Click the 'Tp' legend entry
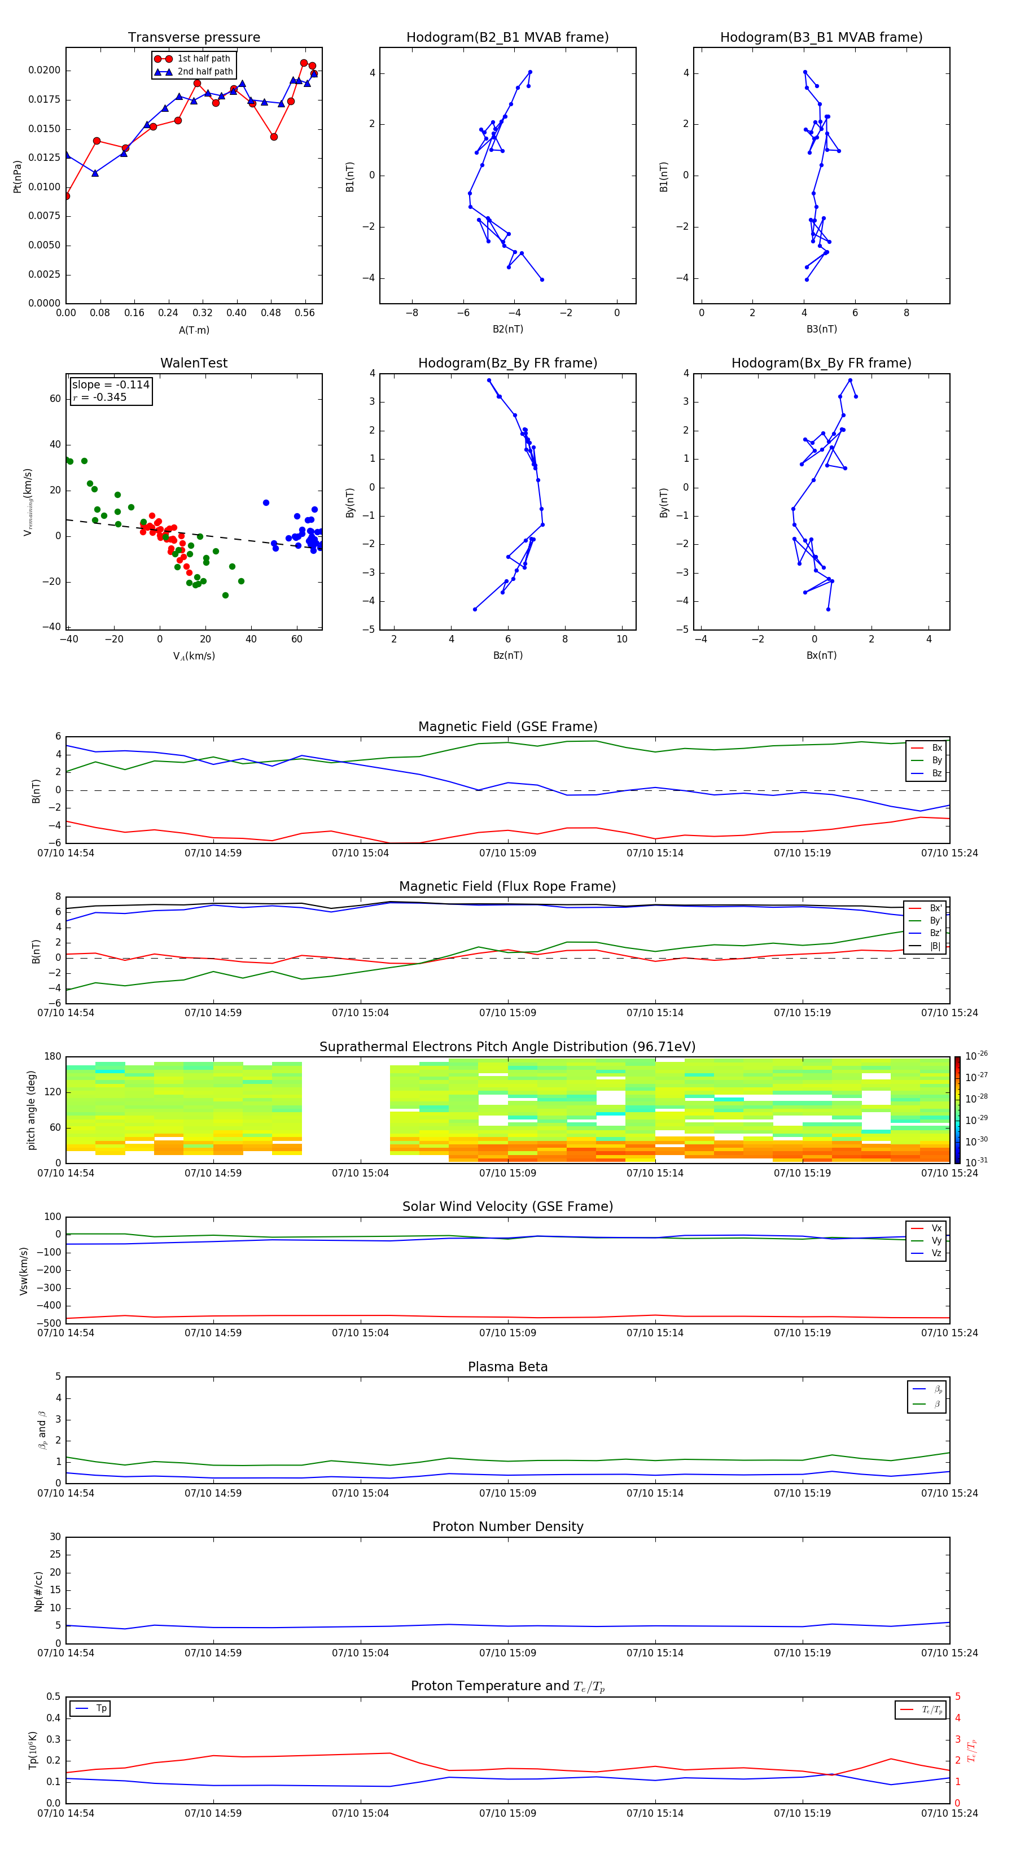 point(91,1708)
